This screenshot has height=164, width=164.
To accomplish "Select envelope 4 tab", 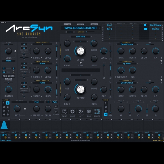I will pos(106,114).
